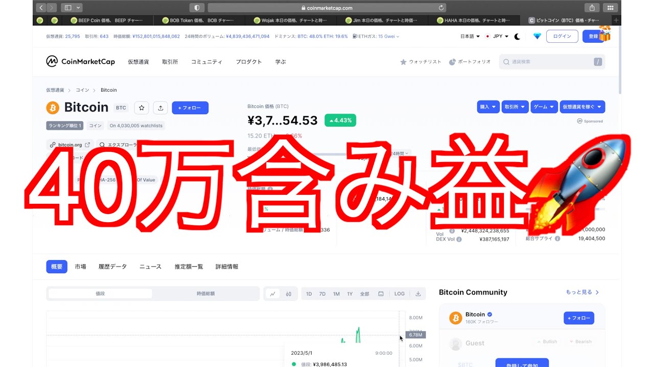654x367 pixels.
Task: Set chart range to 1Y
Action: 350,294
